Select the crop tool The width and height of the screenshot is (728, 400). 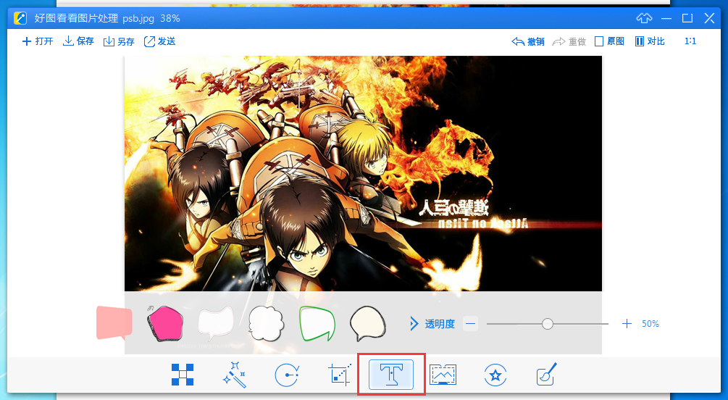339,375
